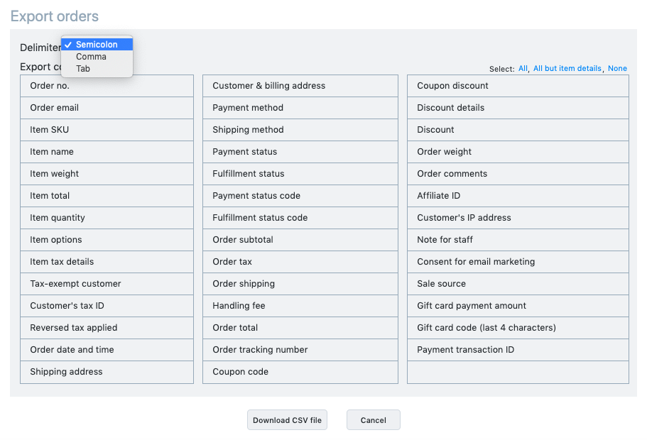The width and height of the screenshot is (647, 440).
Task: Click the None select link
Action: 617,68
